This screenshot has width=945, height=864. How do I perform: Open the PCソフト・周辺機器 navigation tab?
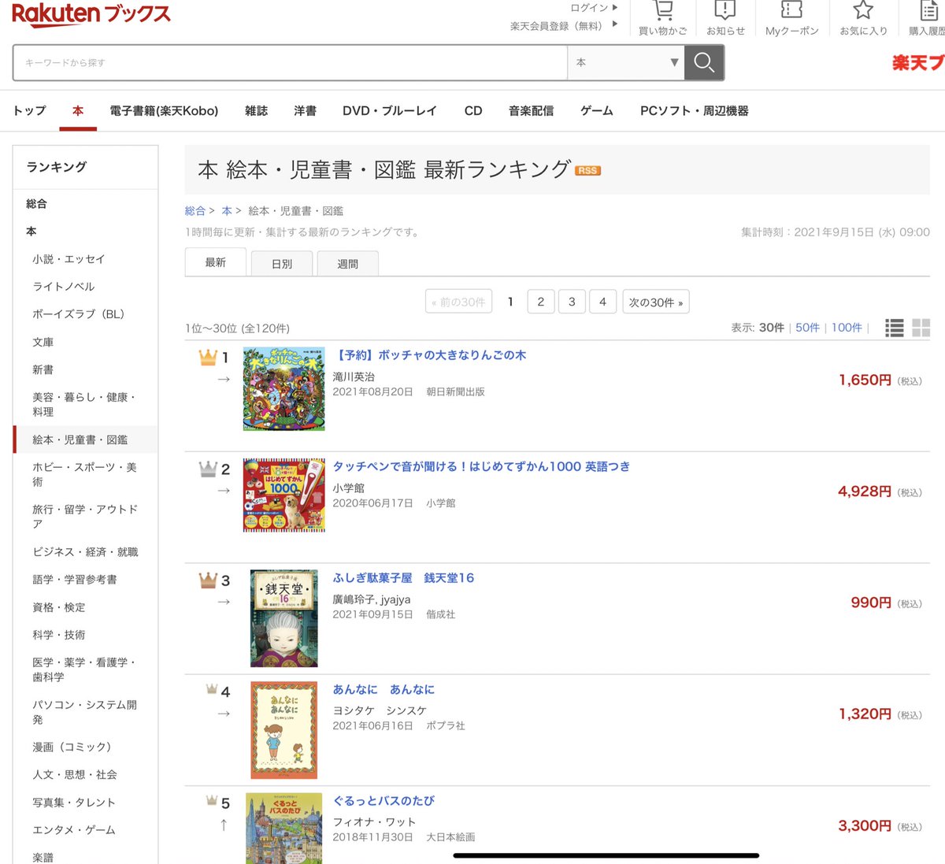[694, 111]
